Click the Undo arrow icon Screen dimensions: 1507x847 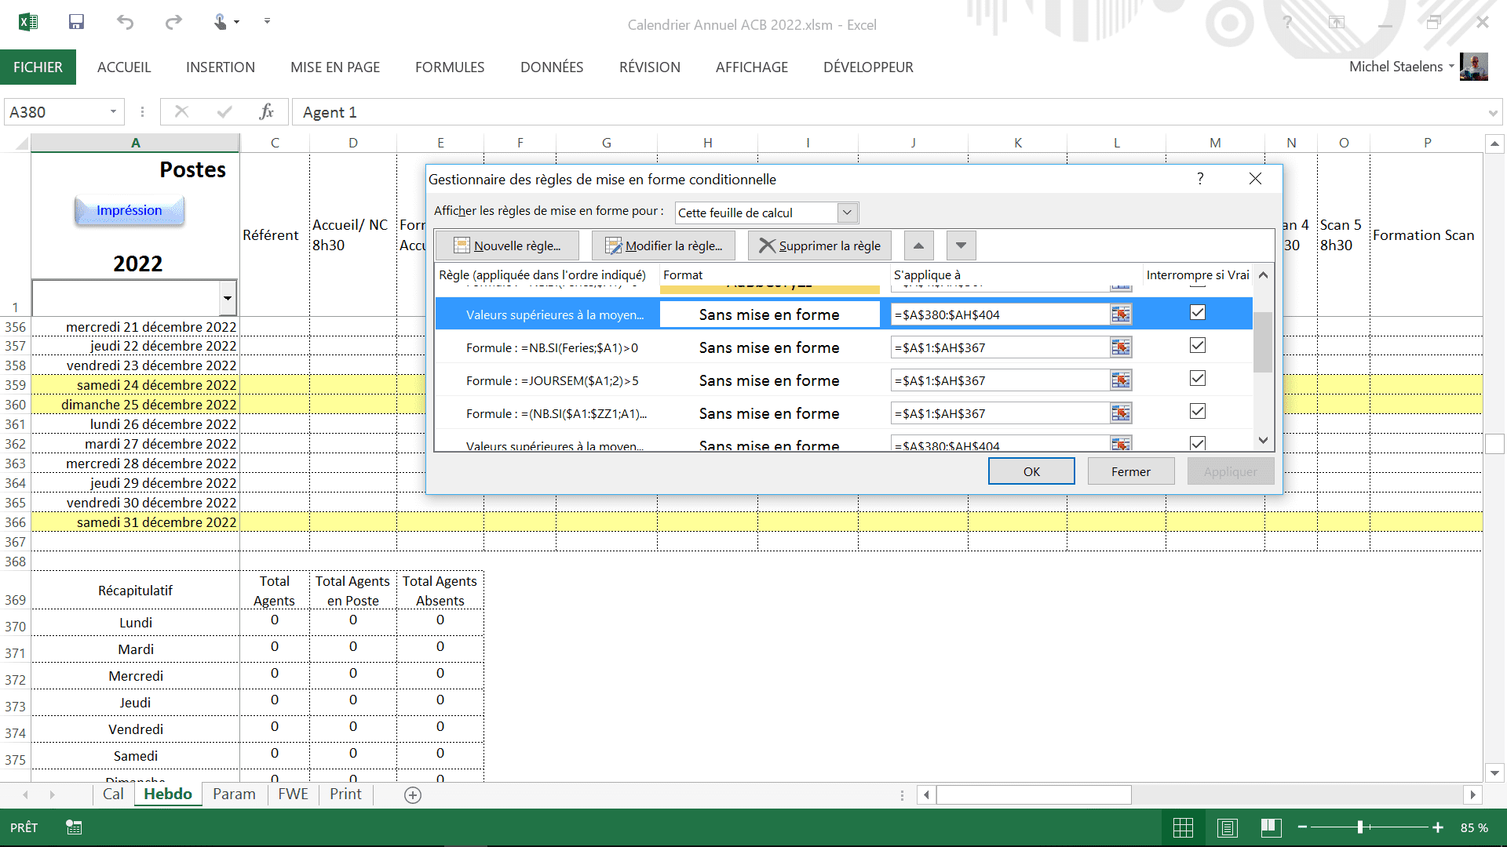click(125, 22)
